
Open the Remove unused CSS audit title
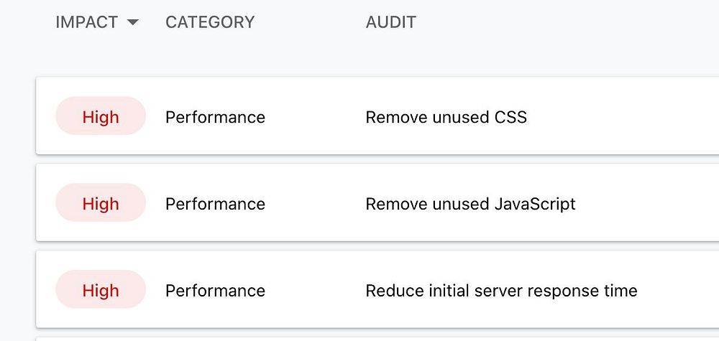point(446,117)
